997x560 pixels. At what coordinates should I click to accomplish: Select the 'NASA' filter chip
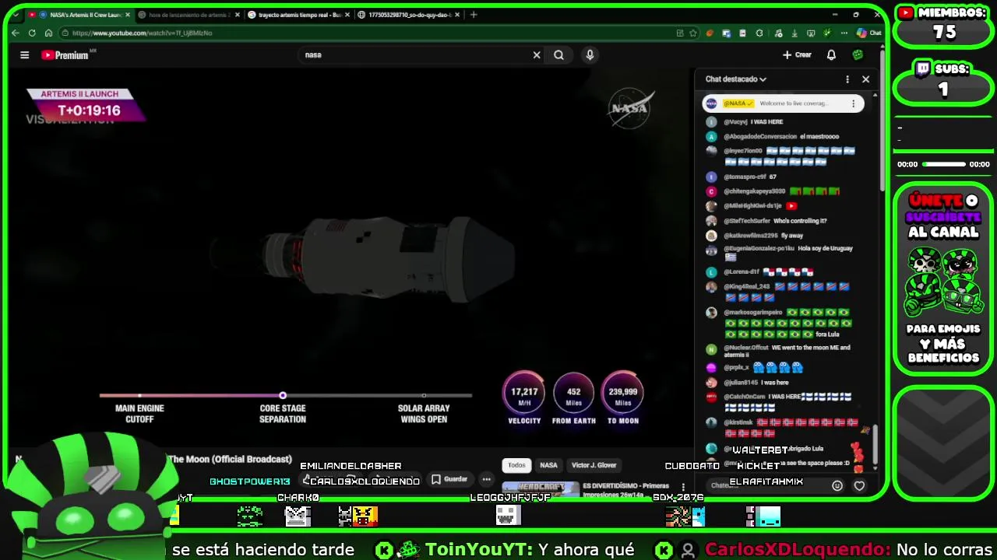pos(548,465)
